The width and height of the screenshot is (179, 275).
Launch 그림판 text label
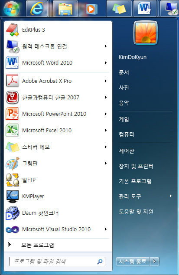tap(30, 164)
